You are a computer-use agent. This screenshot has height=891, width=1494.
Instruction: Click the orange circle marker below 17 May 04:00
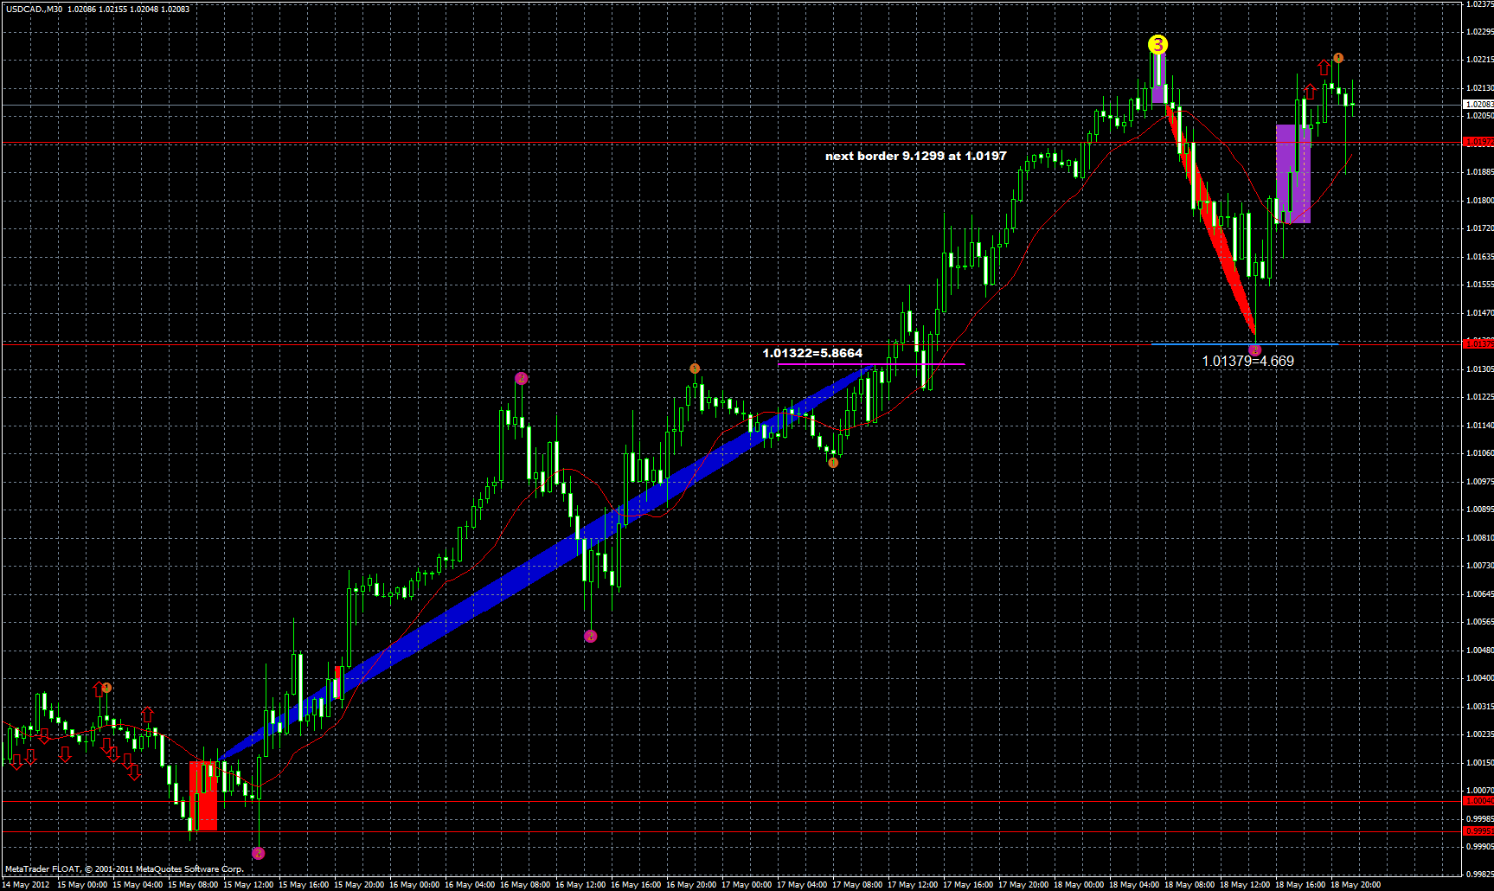pos(833,463)
